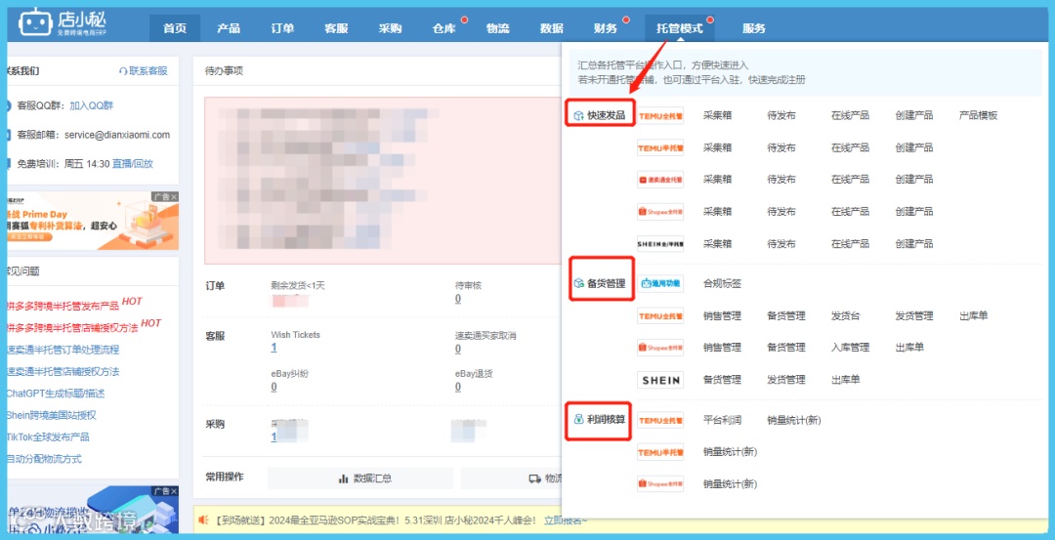Open the 直播/回放 training link
The image size is (1055, 540).
[133, 163]
